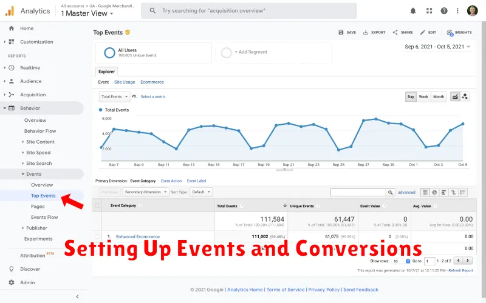This screenshot has width=486, height=303.
Task: Open Events Flow in sidebar
Action: (44, 218)
